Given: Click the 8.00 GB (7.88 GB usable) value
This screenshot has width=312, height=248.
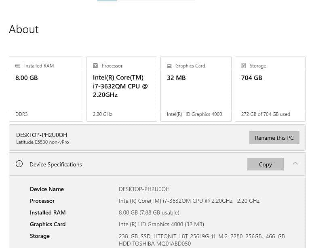Looking at the screenshot, I should pyautogui.click(x=149, y=212).
